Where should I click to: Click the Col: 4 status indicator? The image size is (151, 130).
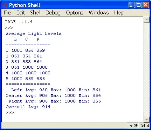144,126
